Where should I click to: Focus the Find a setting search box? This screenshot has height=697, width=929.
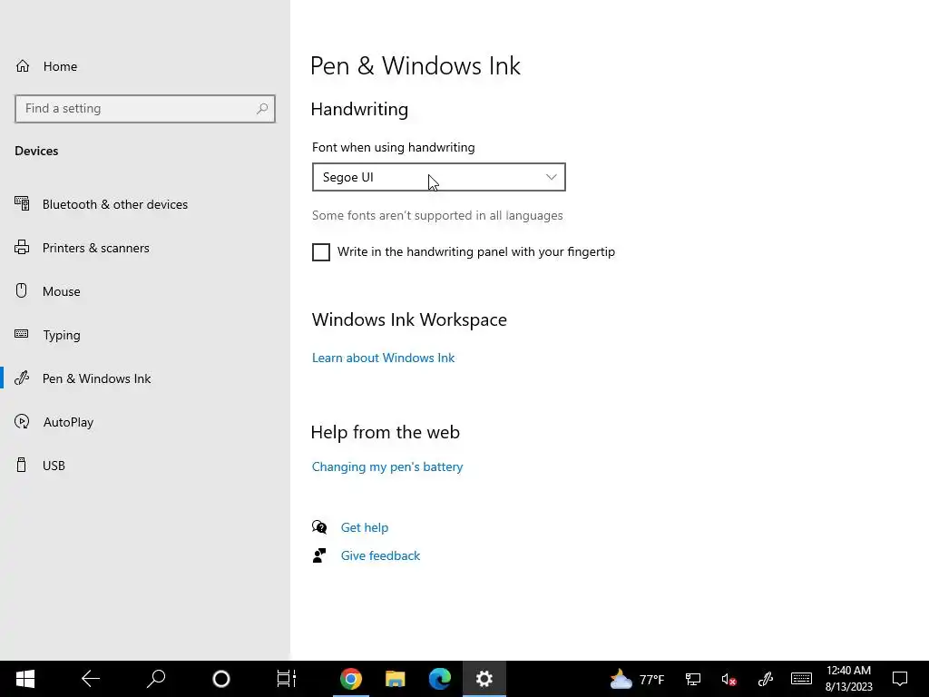(145, 109)
